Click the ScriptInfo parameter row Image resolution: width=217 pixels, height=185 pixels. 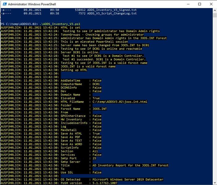click(51, 148)
